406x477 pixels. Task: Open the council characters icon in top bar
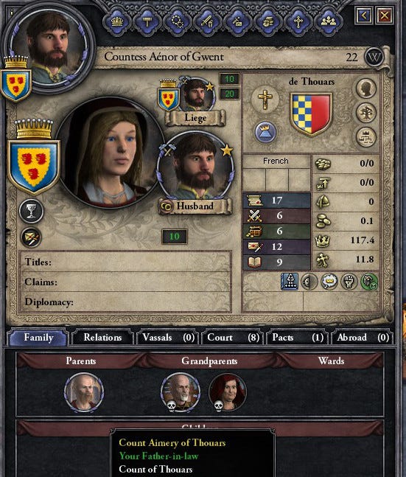point(329,21)
